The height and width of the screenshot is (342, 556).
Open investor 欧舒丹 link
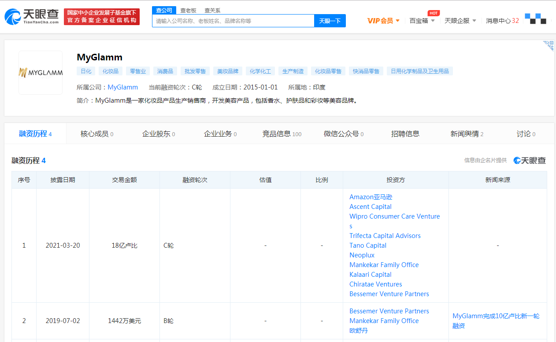(359, 331)
